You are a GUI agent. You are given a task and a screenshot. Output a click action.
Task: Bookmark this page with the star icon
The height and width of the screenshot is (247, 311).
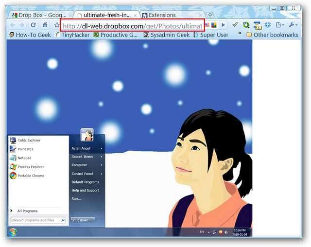pyautogui.click(x=57, y=25)
